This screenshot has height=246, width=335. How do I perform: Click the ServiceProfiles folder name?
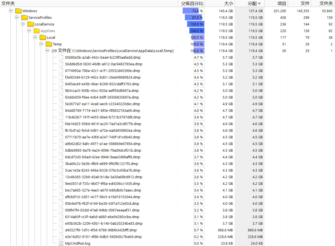tap(40, 17)
